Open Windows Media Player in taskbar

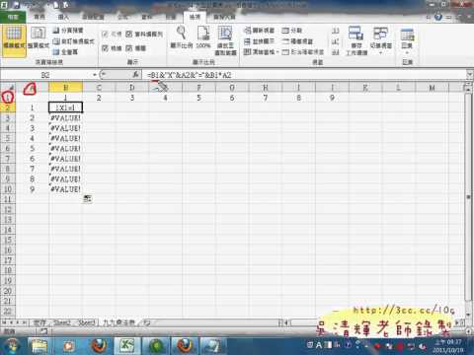[x=69, y=345]
